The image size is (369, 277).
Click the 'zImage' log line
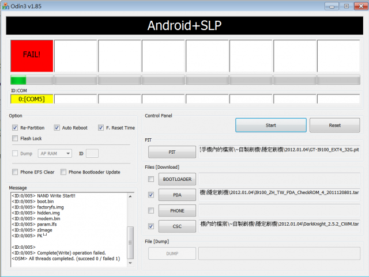click(x=32, y=230)
